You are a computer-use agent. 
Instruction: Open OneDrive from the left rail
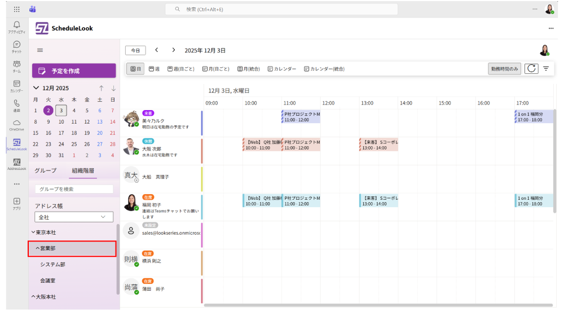(16, 124)
